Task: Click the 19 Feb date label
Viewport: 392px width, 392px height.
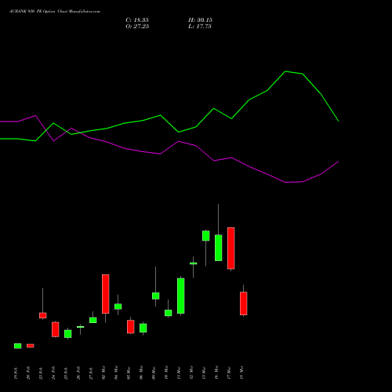Action: (16, 373)
